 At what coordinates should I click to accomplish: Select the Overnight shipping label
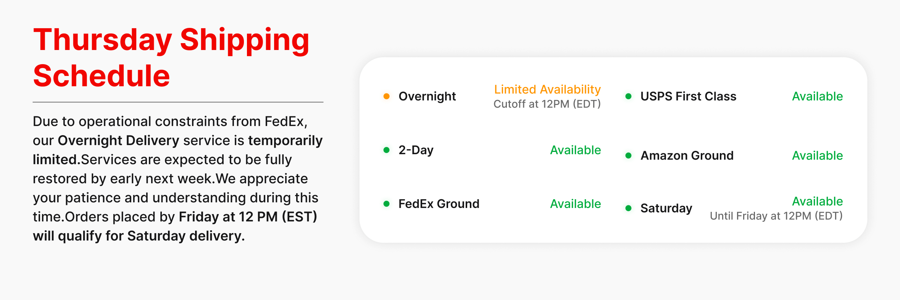[x=427, y=96]
